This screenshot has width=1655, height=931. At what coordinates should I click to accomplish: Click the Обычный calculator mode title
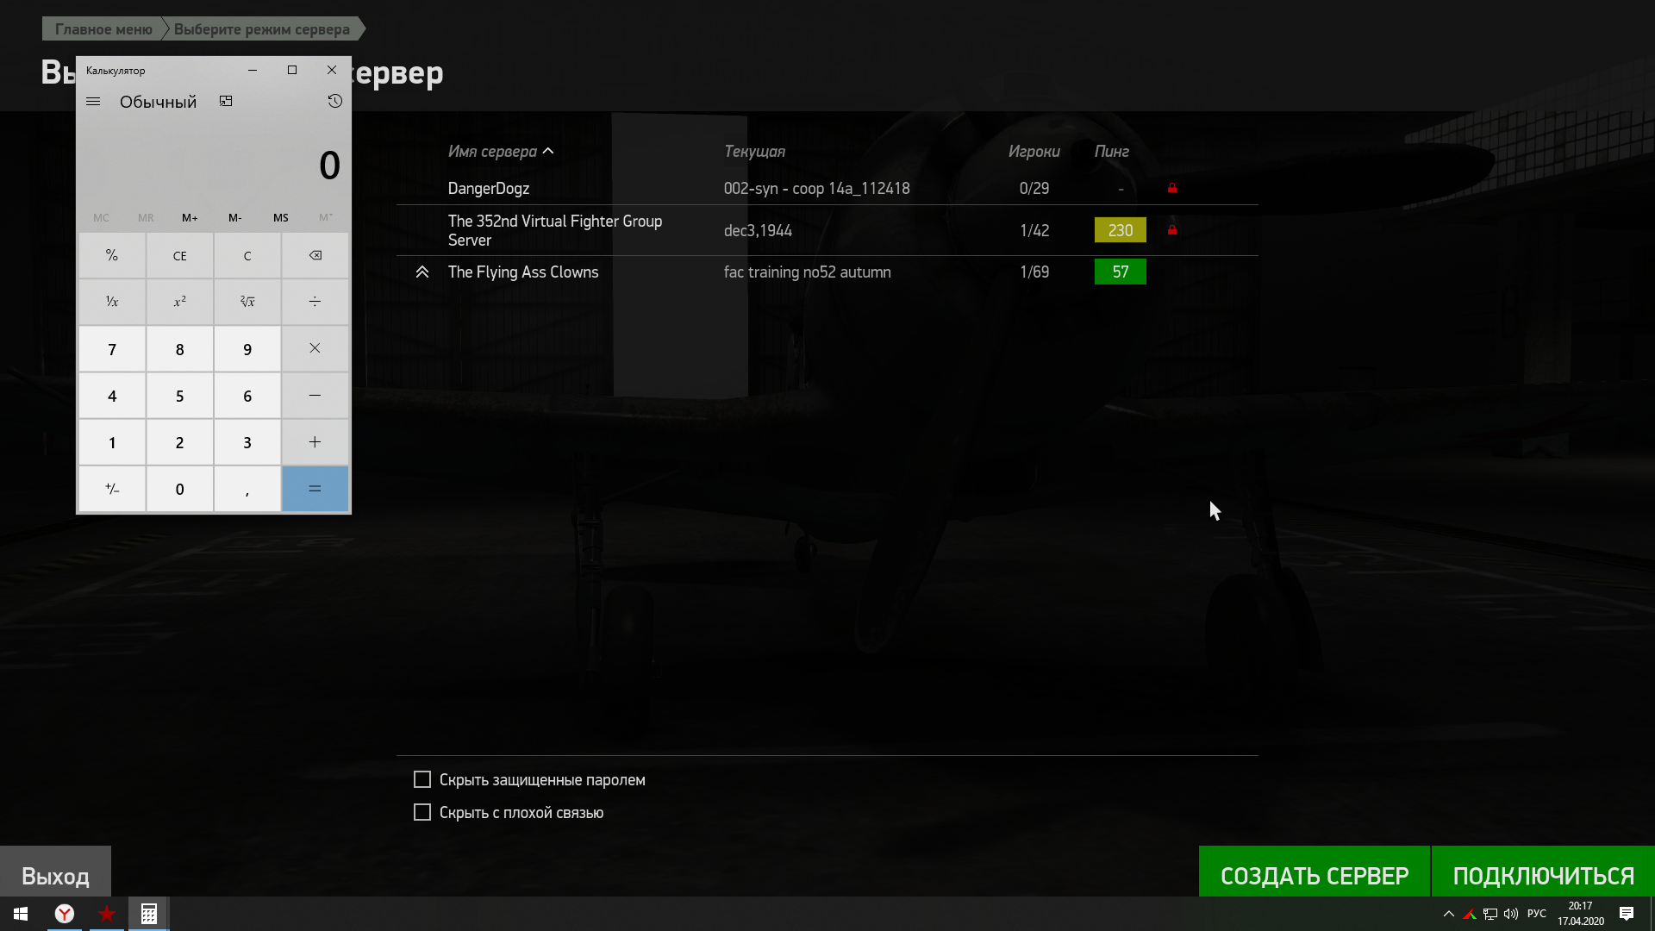pyautogui.click(x=159, y=102)
